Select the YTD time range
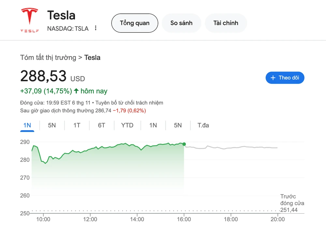This screenshot has height=226, width=326. pyautogui.click(x=127, y=125)
